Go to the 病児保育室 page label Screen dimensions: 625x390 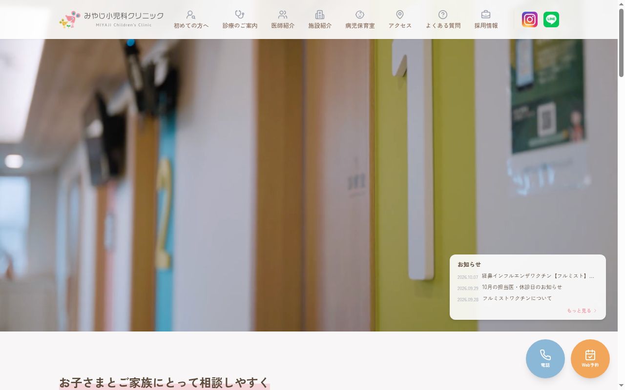(360, 26)
